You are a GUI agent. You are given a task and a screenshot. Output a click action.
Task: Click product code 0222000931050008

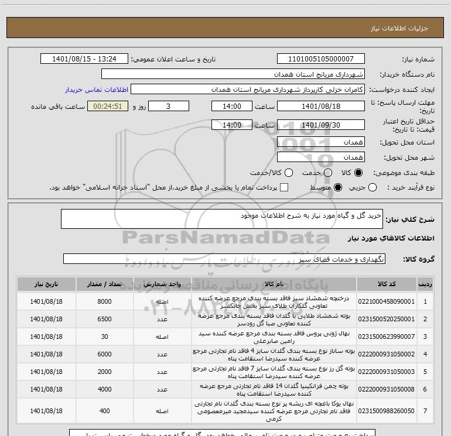pyautogui.click(x=387, y=389)
